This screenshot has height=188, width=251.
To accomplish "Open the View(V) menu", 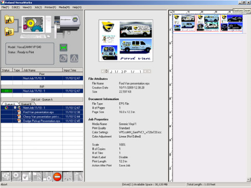I will pos(27,8).
